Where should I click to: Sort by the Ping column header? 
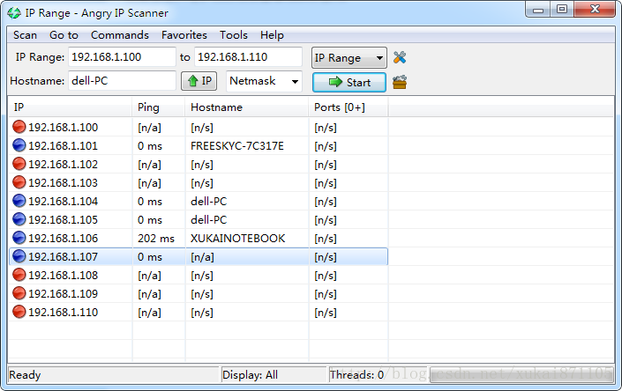(159, 107)
